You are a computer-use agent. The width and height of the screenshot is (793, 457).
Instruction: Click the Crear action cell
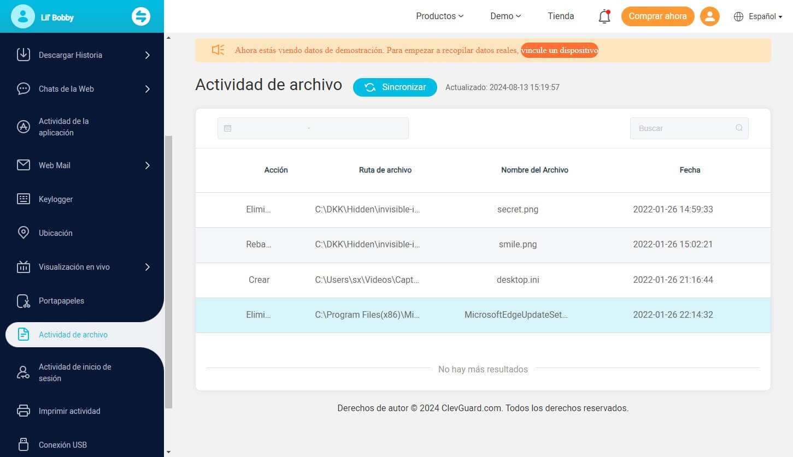click(259, 280)
